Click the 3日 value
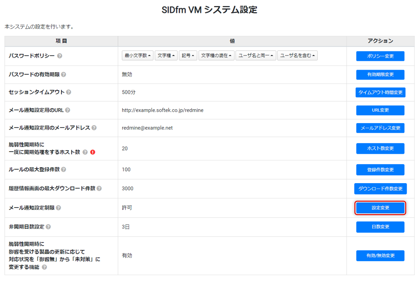 click(126, 227)
